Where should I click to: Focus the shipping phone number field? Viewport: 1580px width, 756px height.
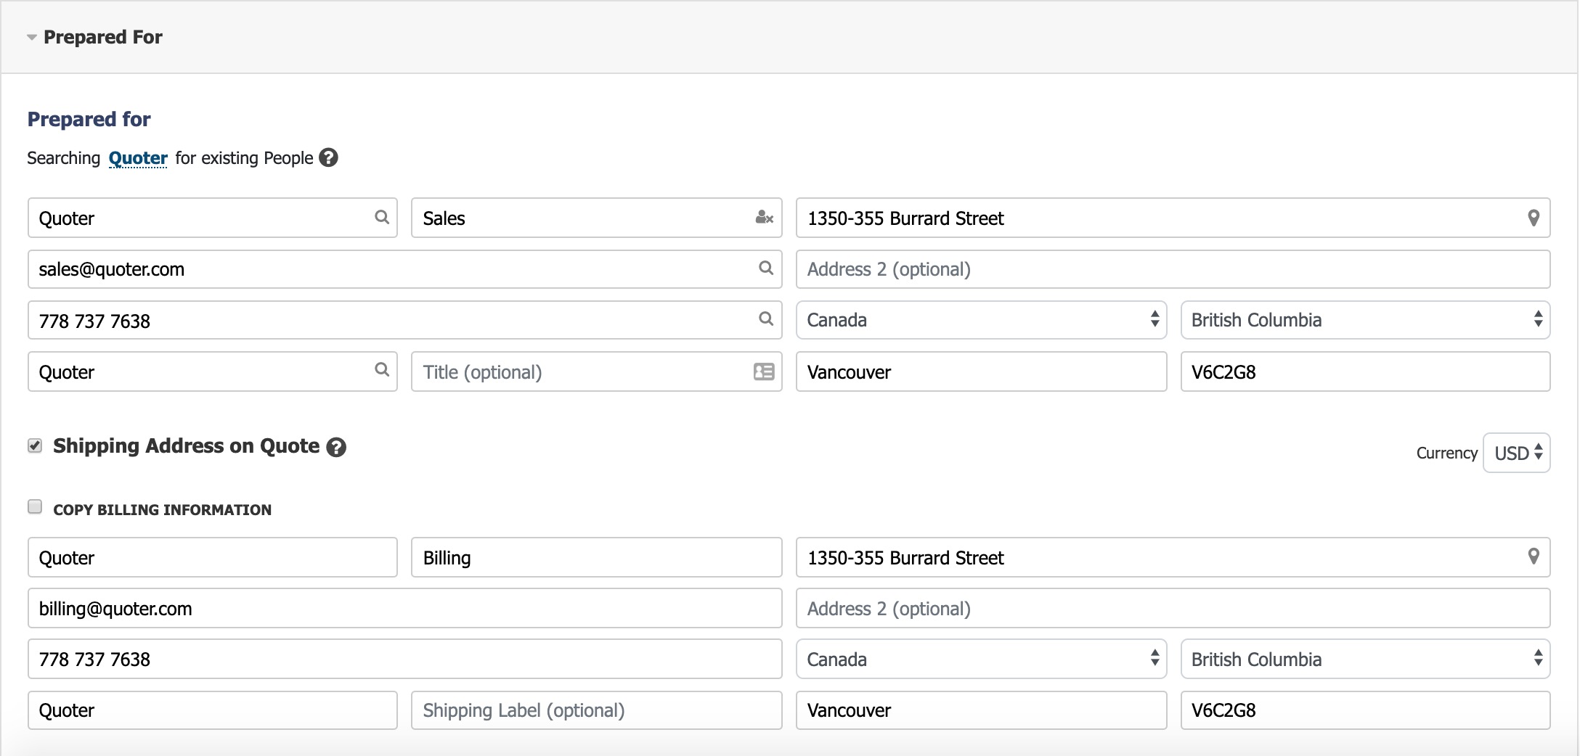(x=405, y=659)
